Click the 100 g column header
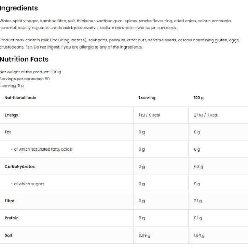The image size is (248, 248). 199,98
